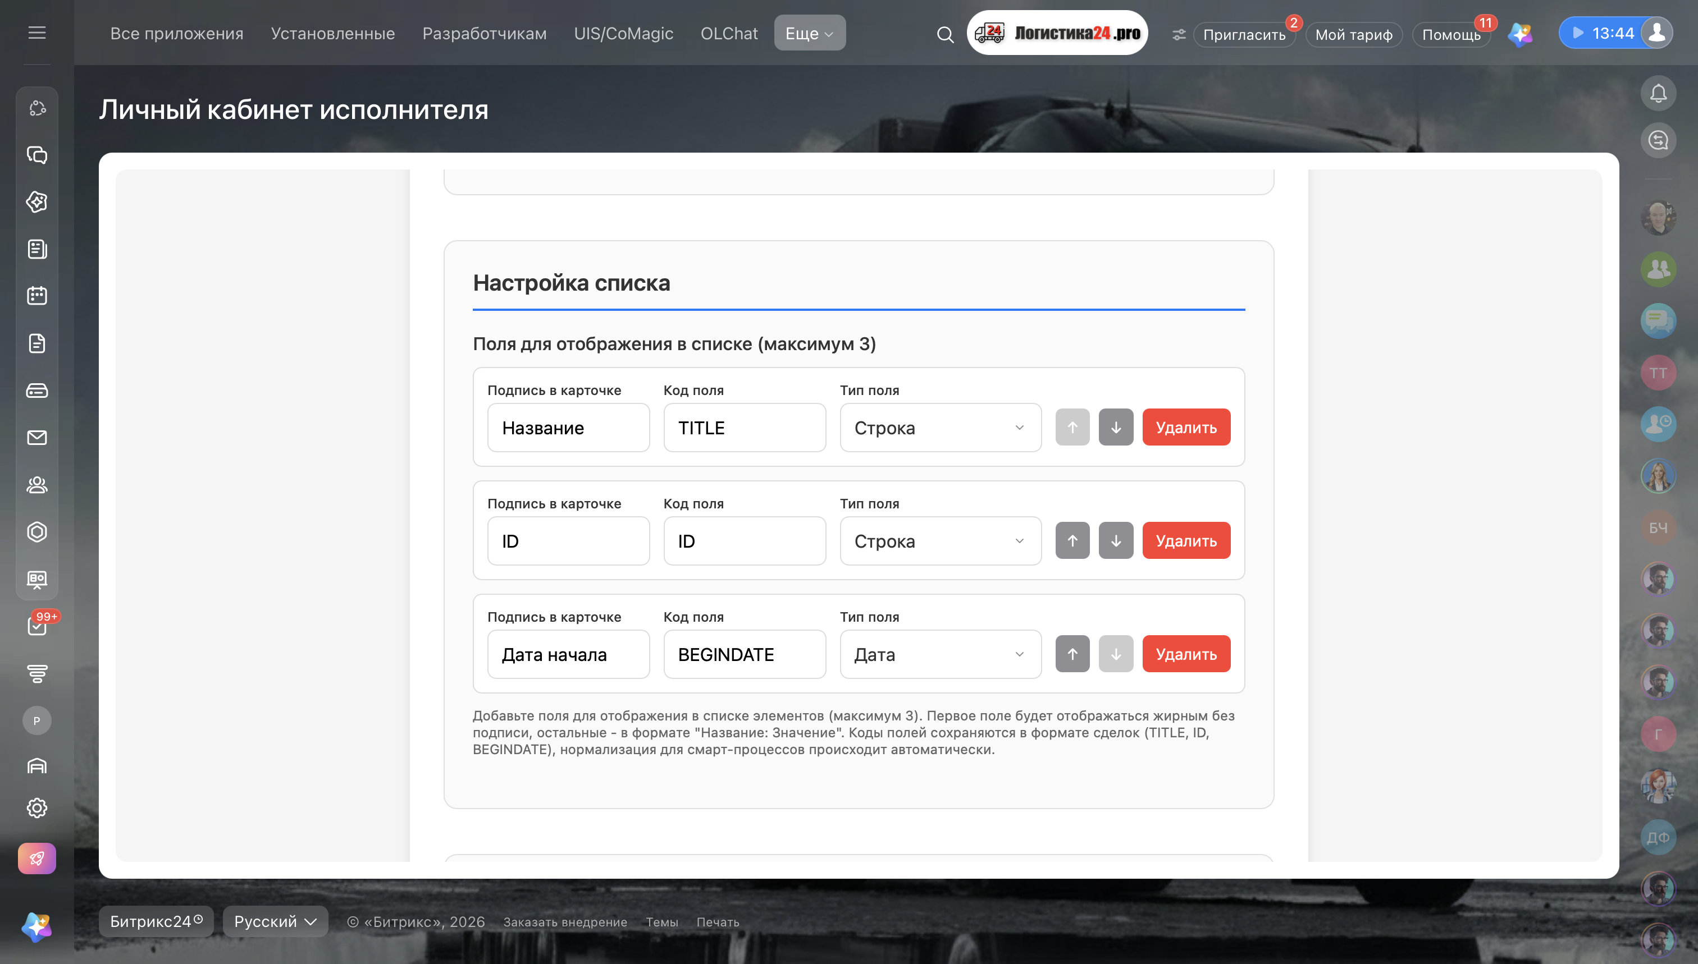Start the 13:44 workday timer
This screenshot has height=964, width=1698.
tap(1603, 33)
